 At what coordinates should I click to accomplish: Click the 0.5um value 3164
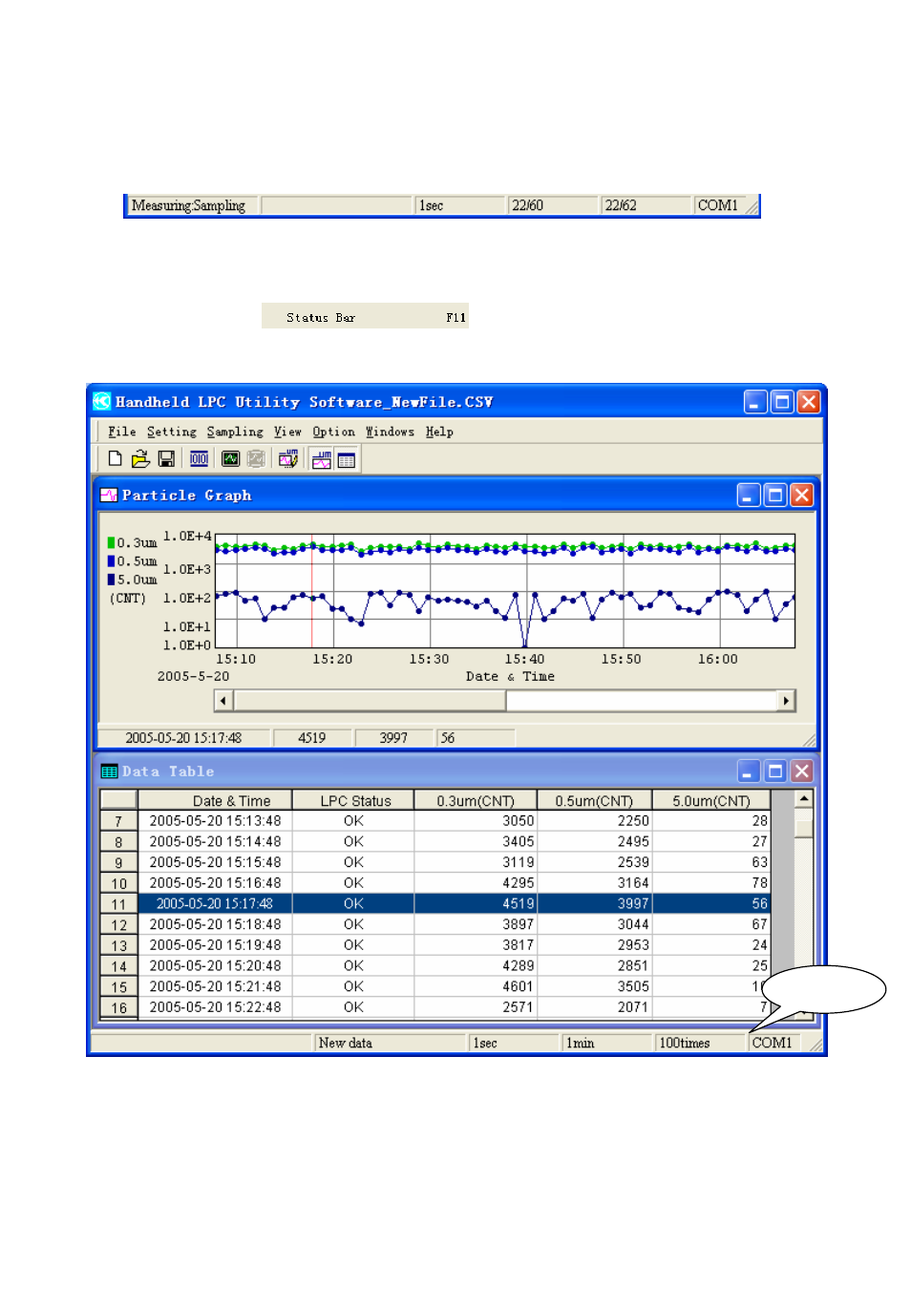pyautogui.click(x=594, y=883)
